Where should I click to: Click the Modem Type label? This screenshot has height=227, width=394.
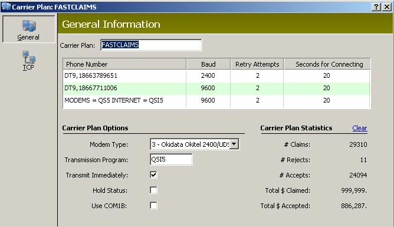tap(109, 144)
